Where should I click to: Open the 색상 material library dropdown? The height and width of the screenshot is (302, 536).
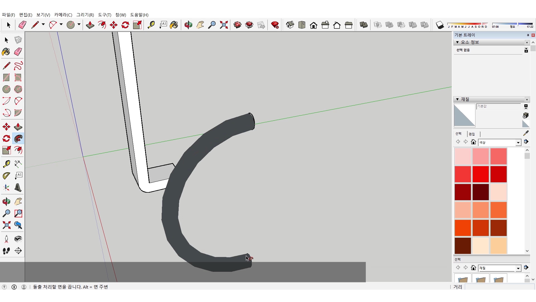click(x=518, y=143)
